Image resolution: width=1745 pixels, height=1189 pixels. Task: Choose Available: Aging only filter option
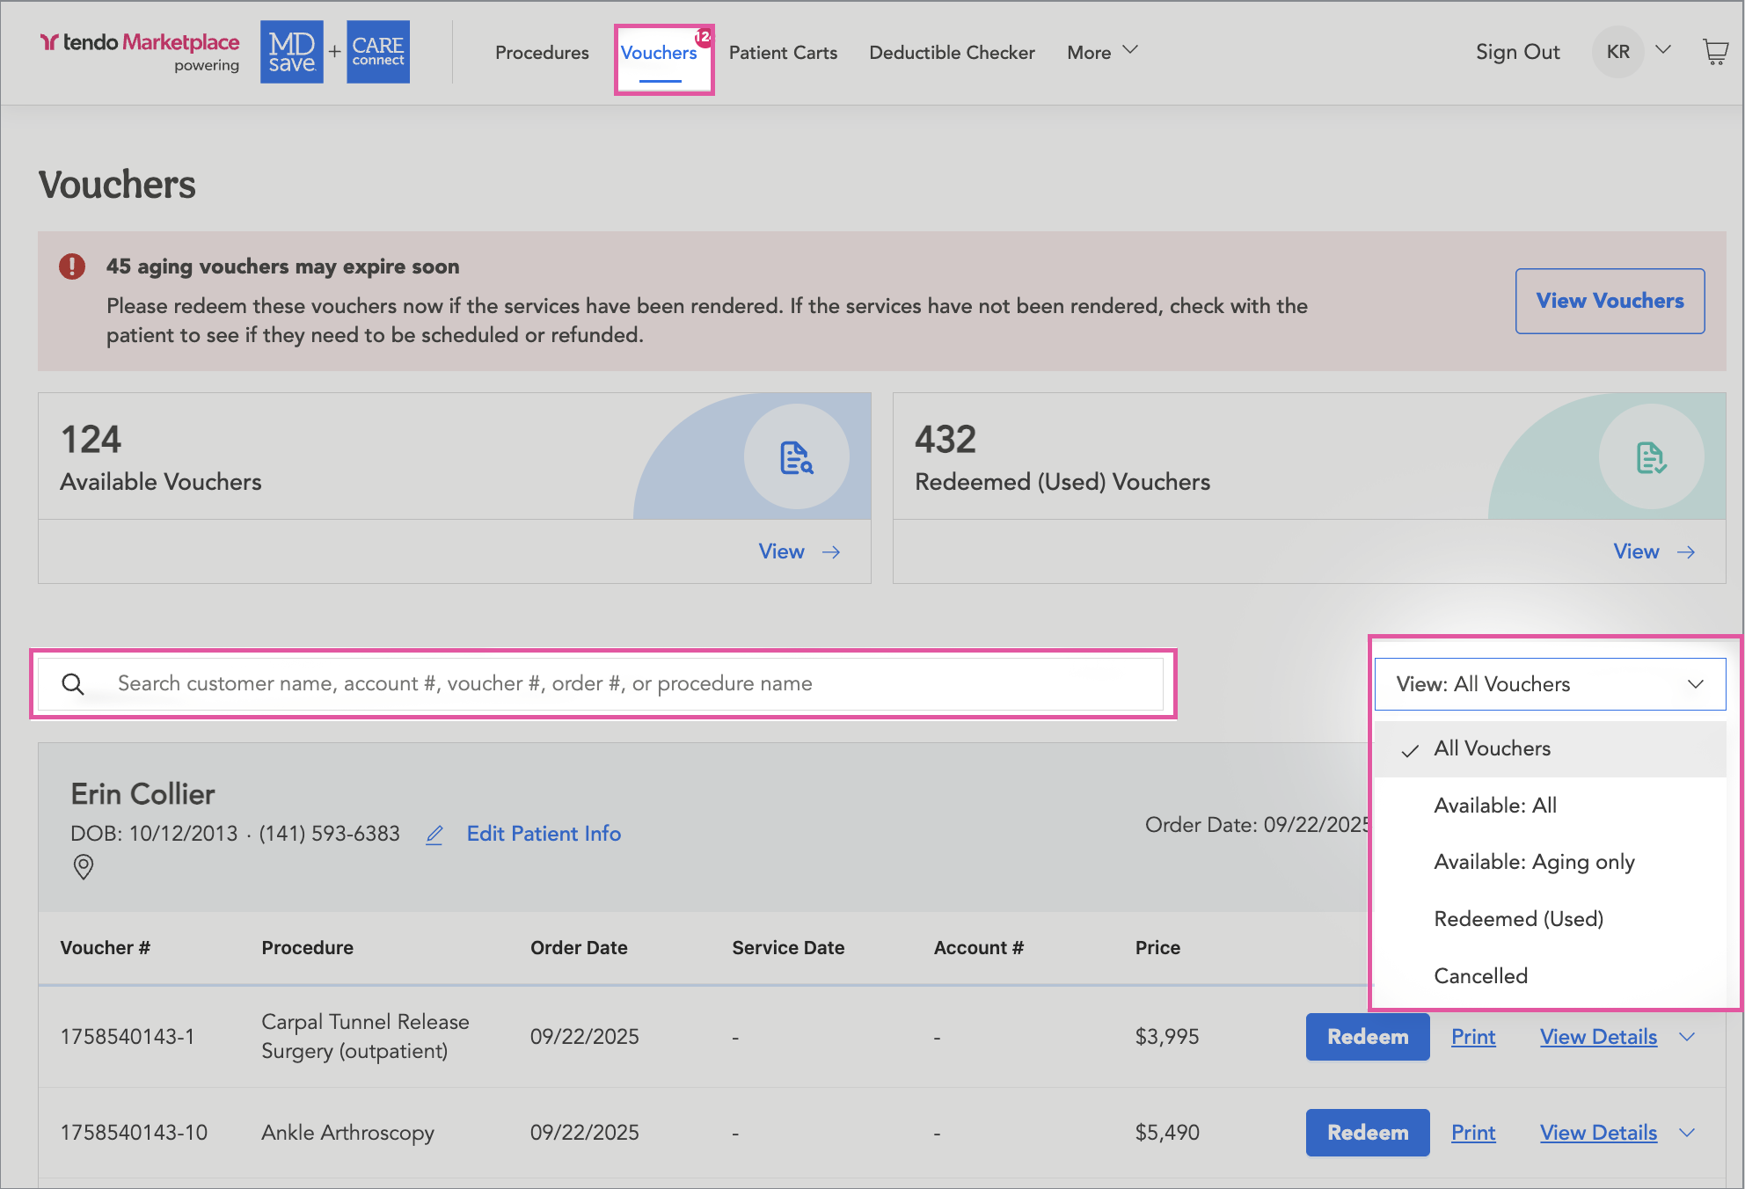[x=1534, y=862]
